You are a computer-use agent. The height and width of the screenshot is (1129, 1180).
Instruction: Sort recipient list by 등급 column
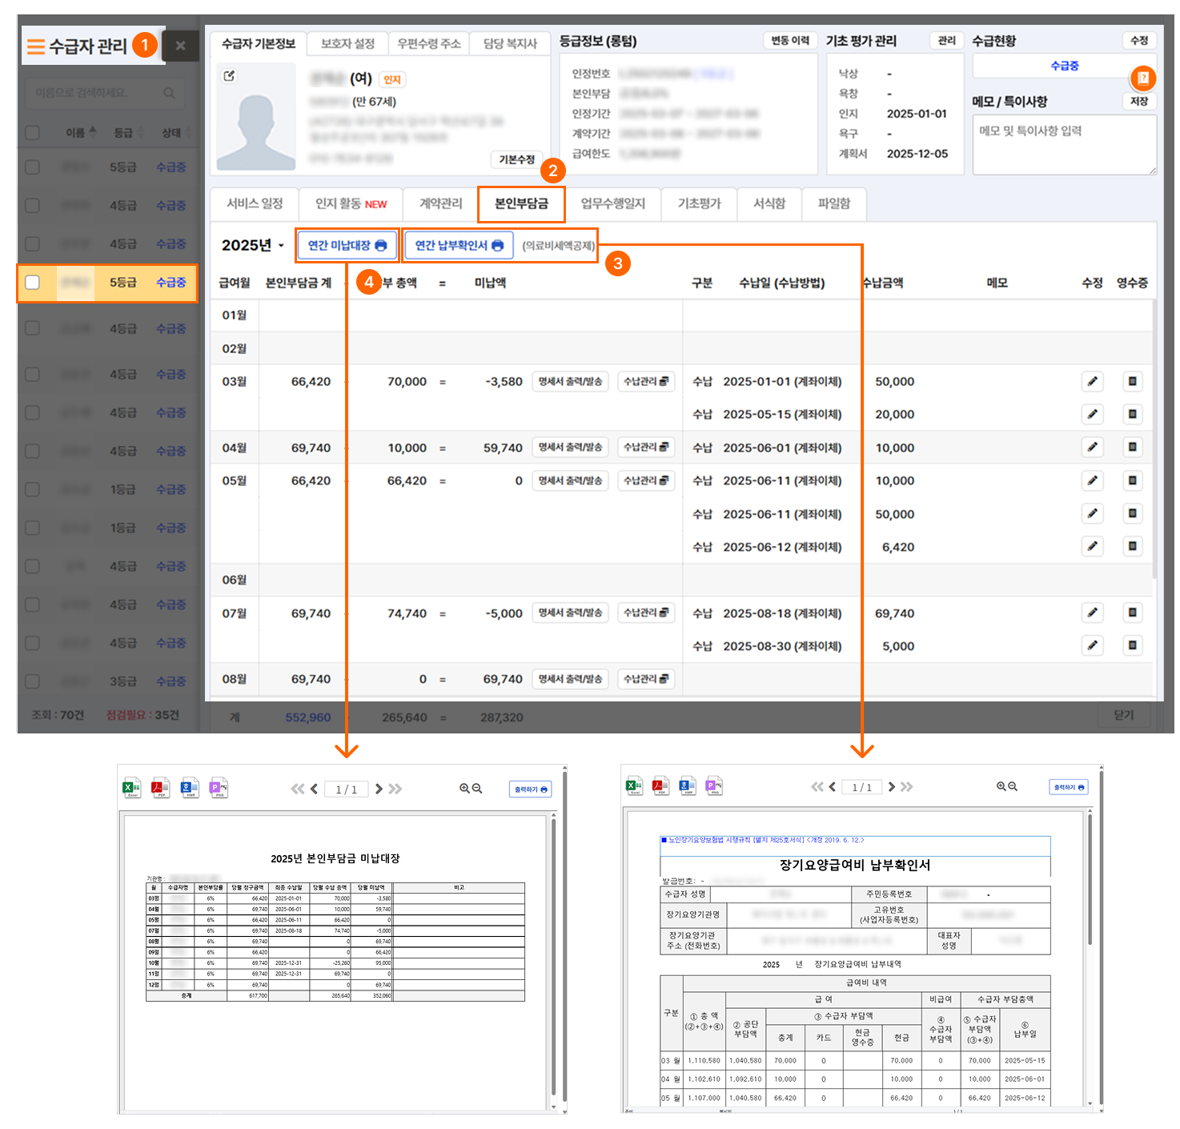coord(128,133)
